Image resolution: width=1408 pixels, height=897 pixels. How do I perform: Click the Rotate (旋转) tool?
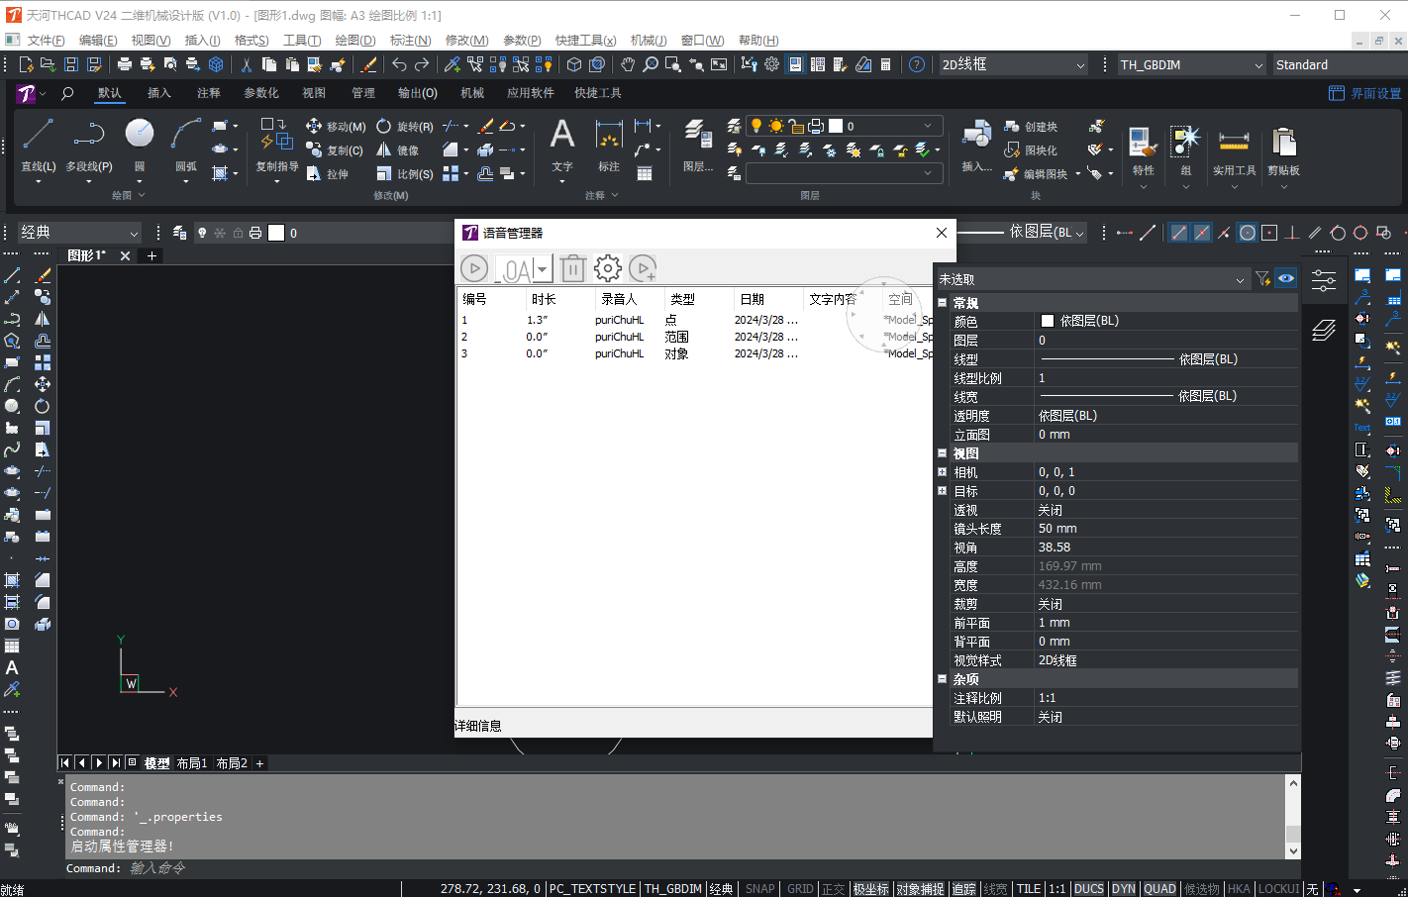coord(404,127)
